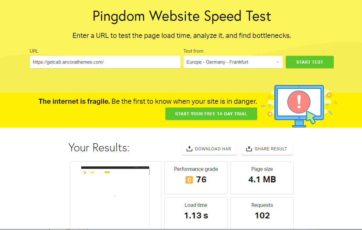362x230 pixels.
Task: Click the download icon on Download HAR
Action: coord(189,149)
